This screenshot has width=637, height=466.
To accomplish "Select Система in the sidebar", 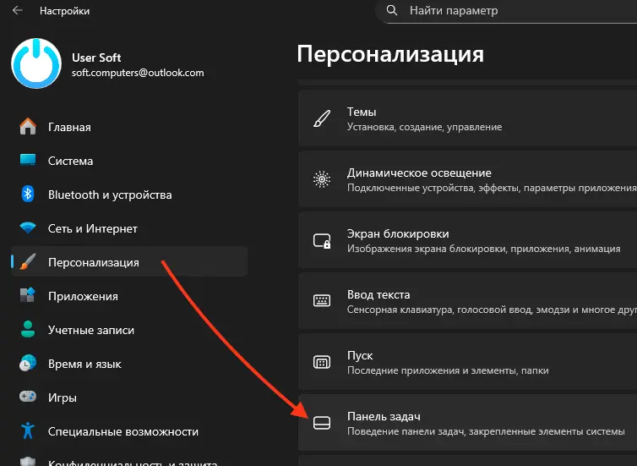I will pos(70,161).
